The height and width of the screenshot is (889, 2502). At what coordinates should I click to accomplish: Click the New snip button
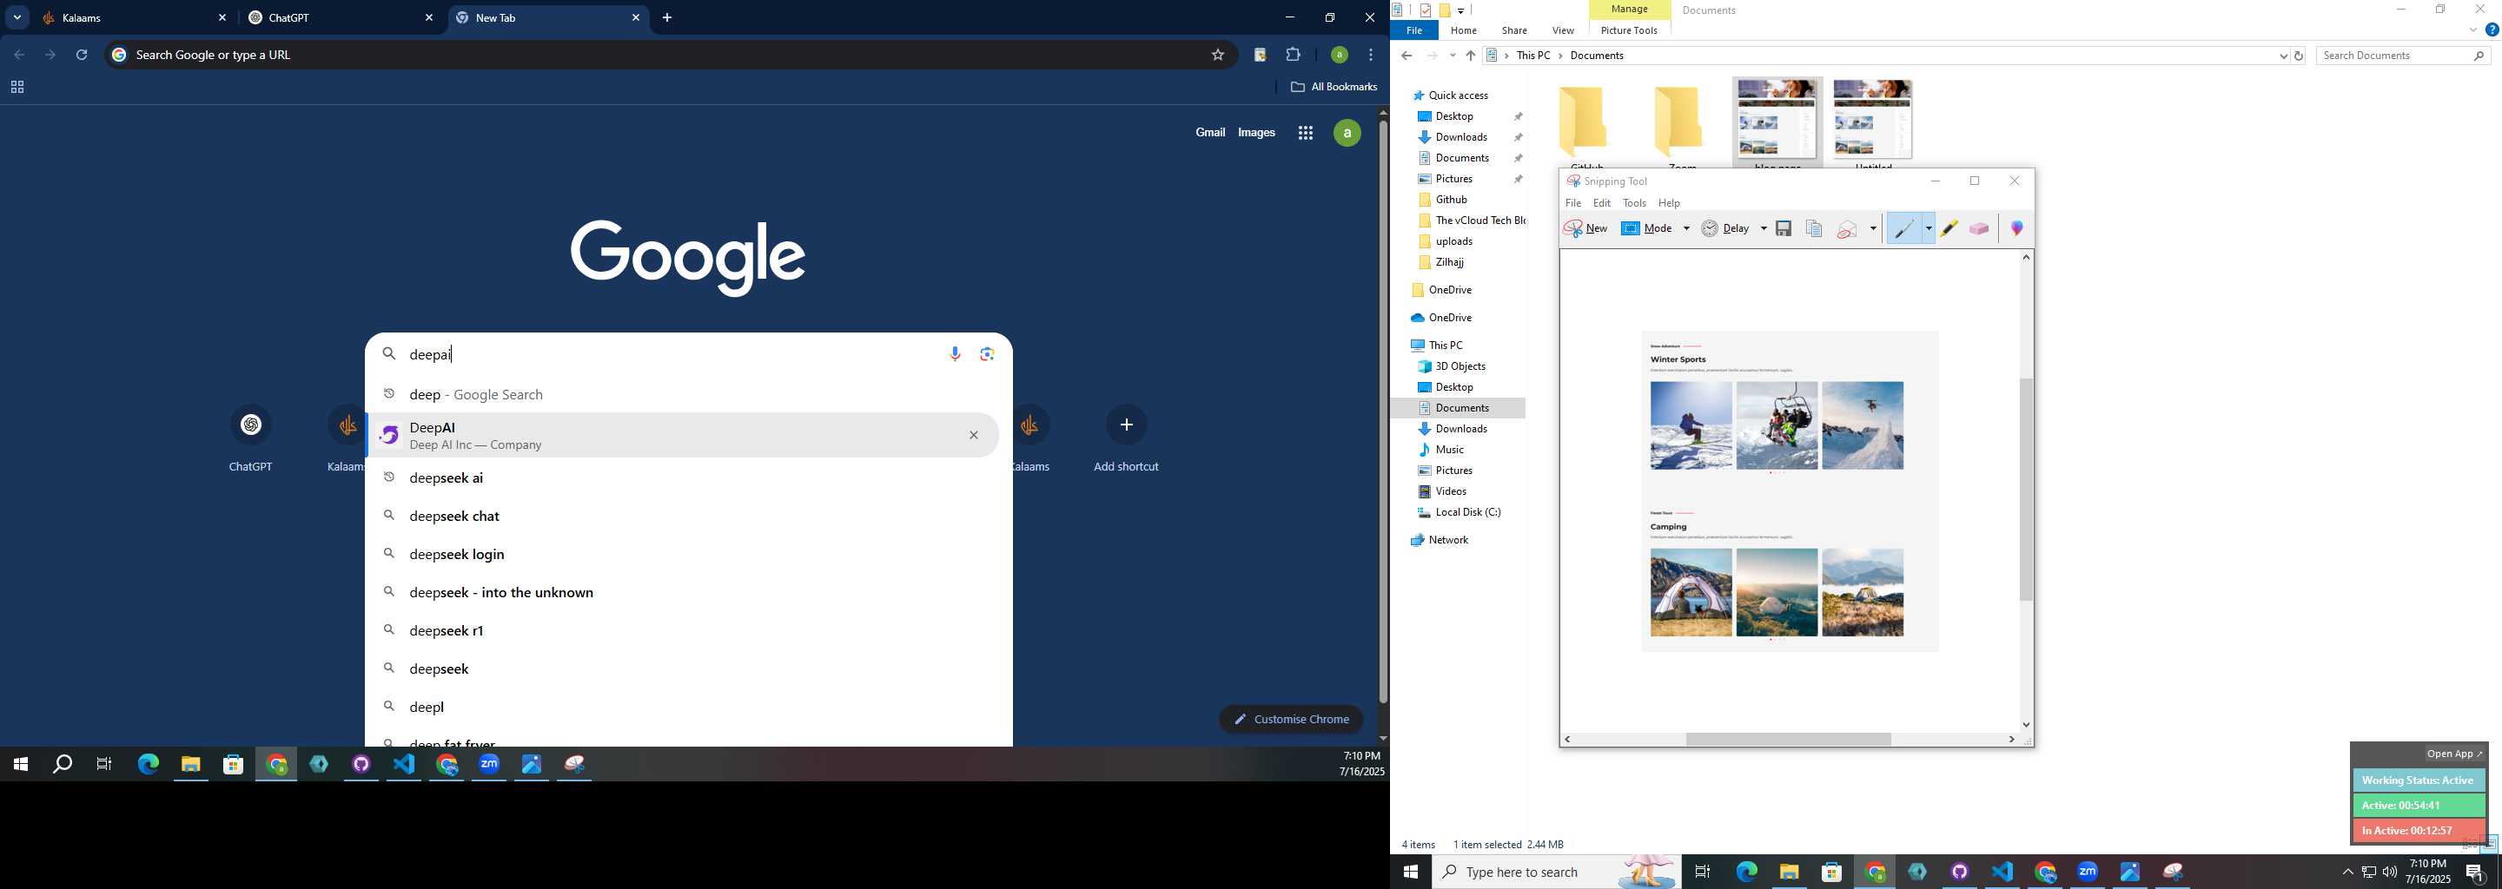click(x=1586, y=229)
